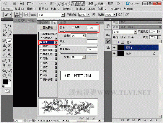Screen dimensions: 163x123
Task: Select the Type tool
Action: 10,60
